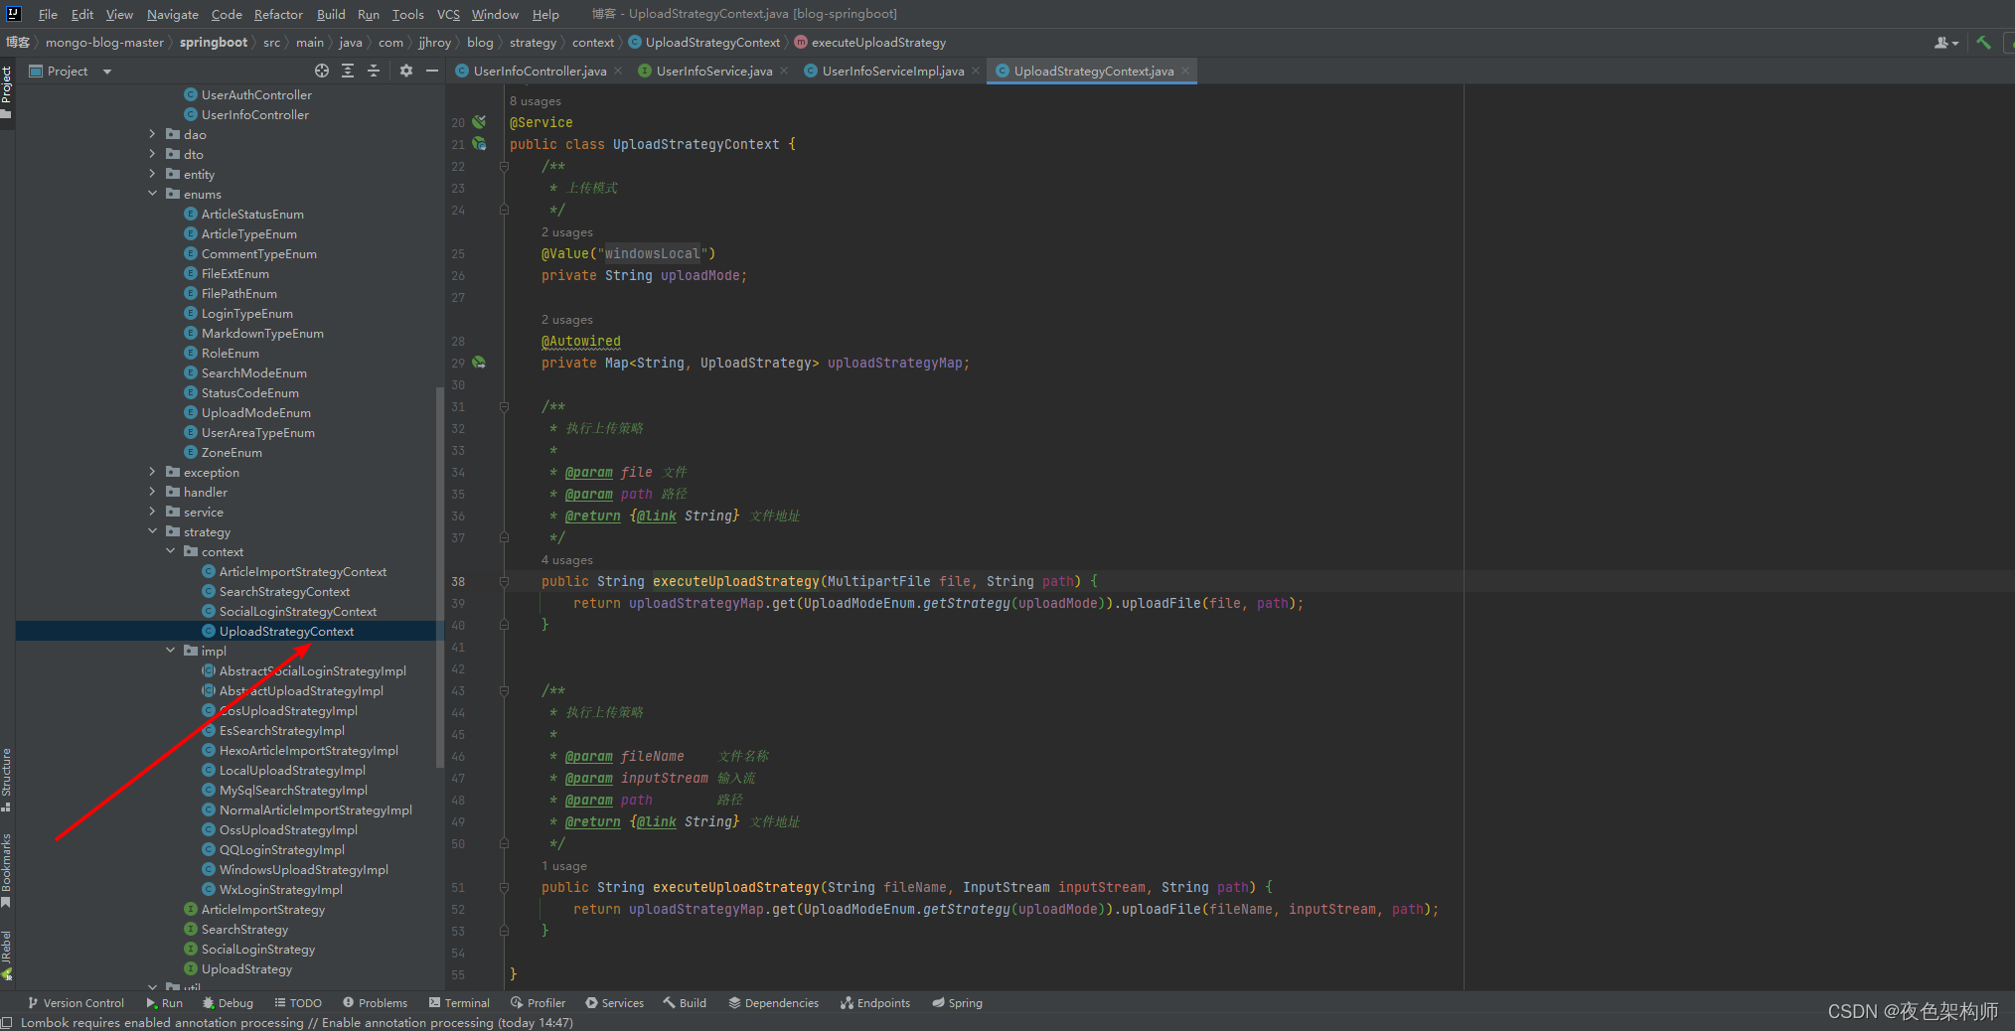The height and width of the screenshot is (1031, 2015).
Task: Toggle the Bookmarks tool window sidebar
Action: click(7, 868)
